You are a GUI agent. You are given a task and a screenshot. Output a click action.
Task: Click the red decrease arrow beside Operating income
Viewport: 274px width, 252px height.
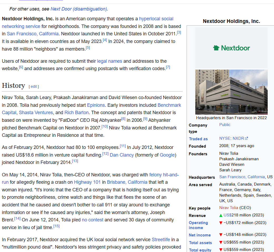pos(221,223)
